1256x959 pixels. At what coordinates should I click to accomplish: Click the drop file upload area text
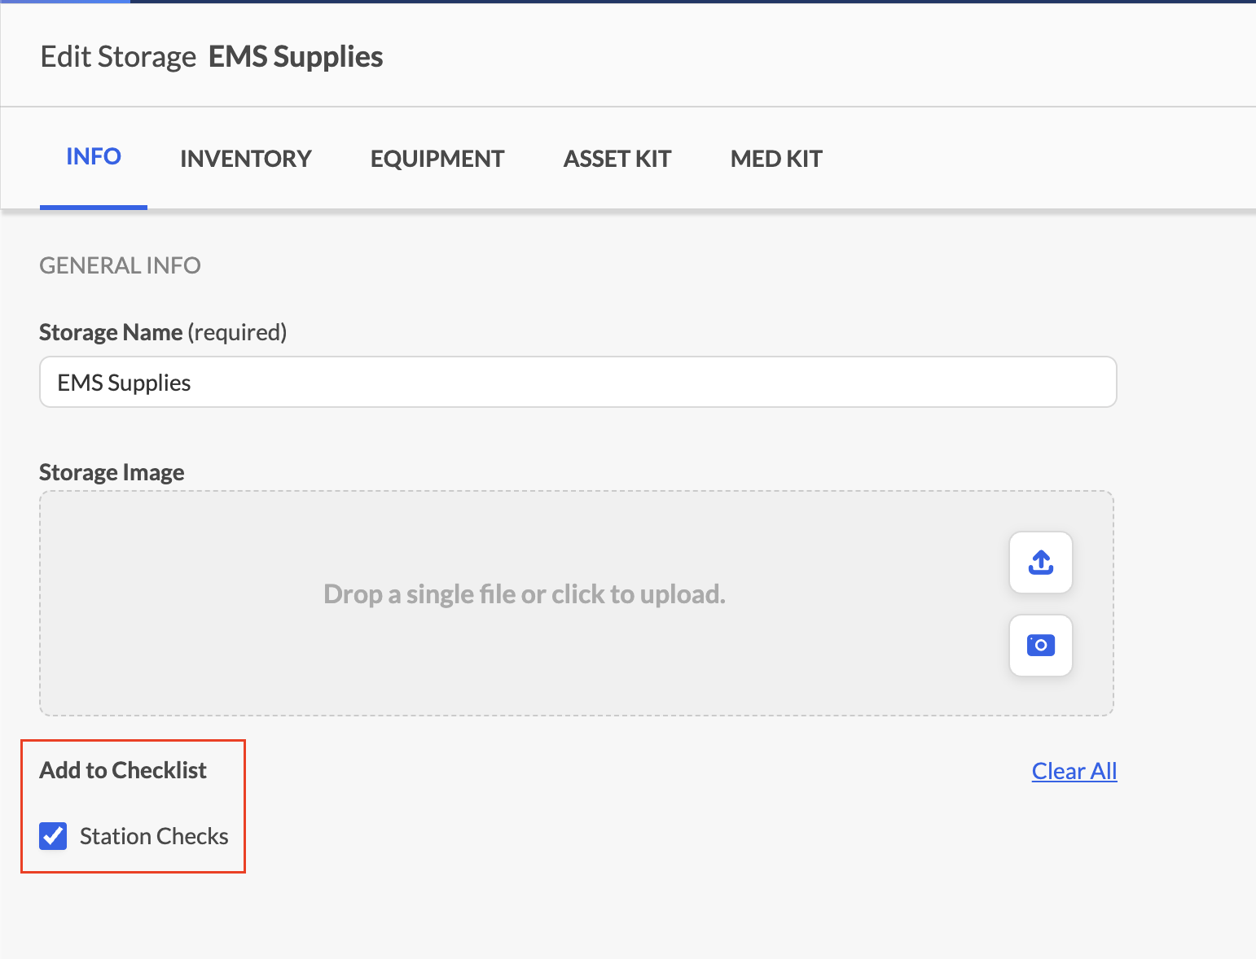tap(525, 594)
